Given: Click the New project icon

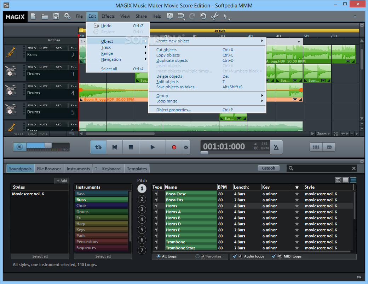Looking at the screenshot, I should (x=33, y=16).
